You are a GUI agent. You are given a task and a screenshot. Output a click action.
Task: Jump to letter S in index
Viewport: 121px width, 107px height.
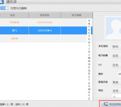pos(89,77)
